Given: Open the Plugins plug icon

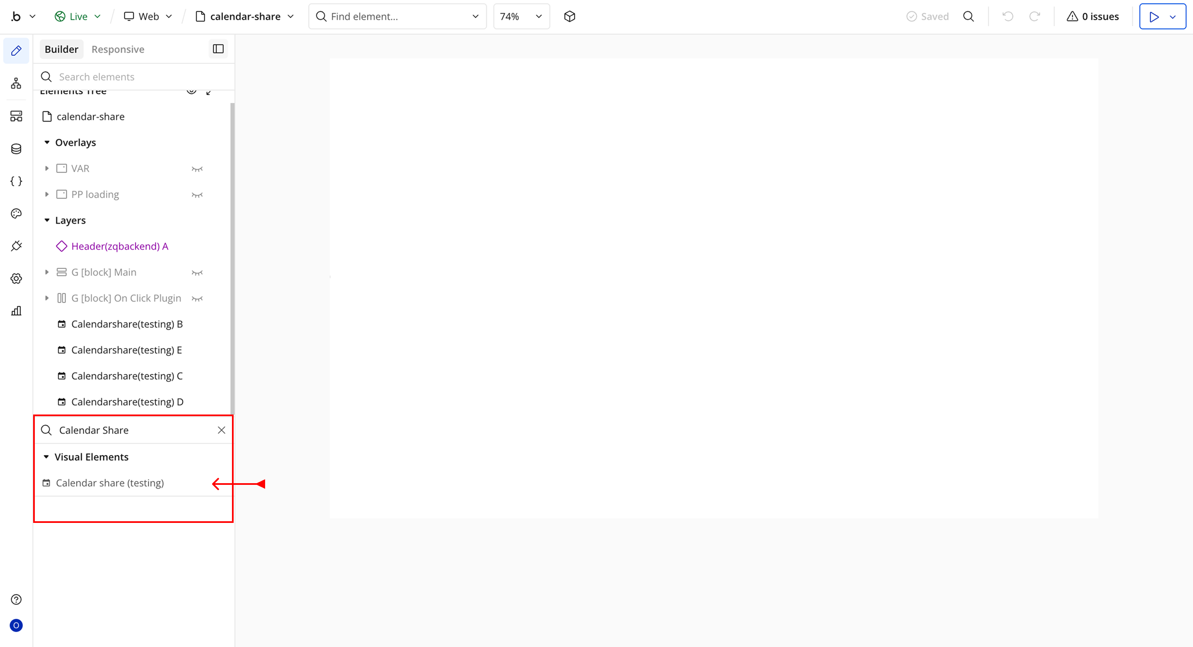Looking at the screenshot, I should 16,246.
